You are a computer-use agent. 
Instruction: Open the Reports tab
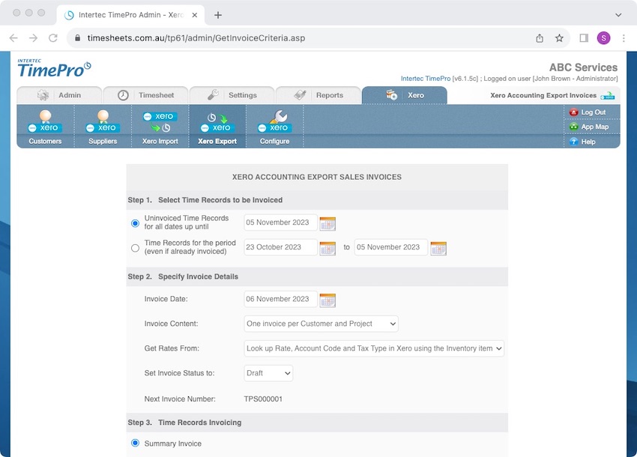tap(318, 95)
